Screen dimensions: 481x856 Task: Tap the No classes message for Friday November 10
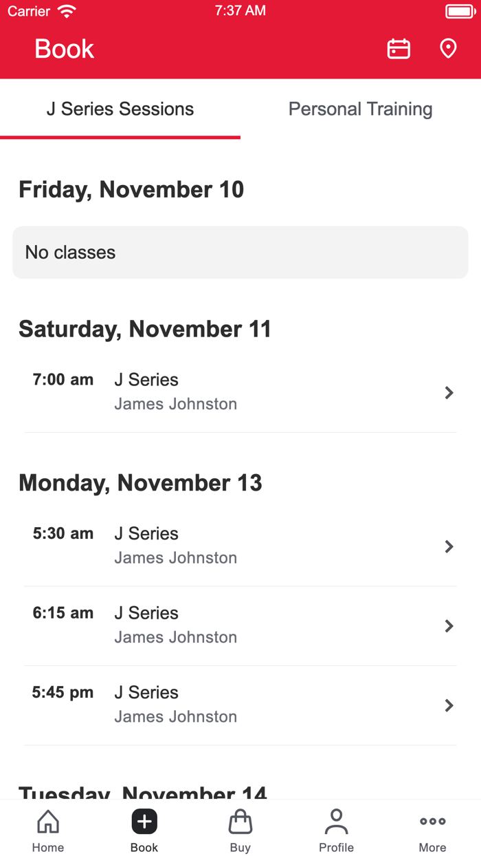240,252
